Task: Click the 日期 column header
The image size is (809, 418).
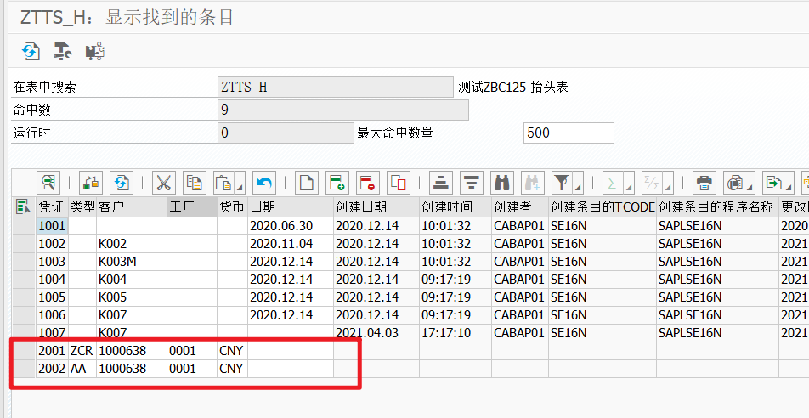Action: click(291, 207)
